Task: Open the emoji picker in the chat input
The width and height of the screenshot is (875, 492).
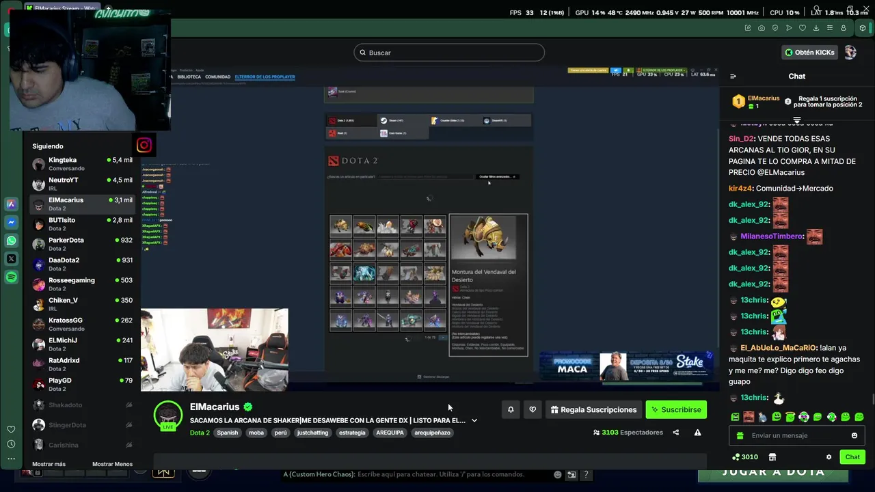Action: coord(854,435)
